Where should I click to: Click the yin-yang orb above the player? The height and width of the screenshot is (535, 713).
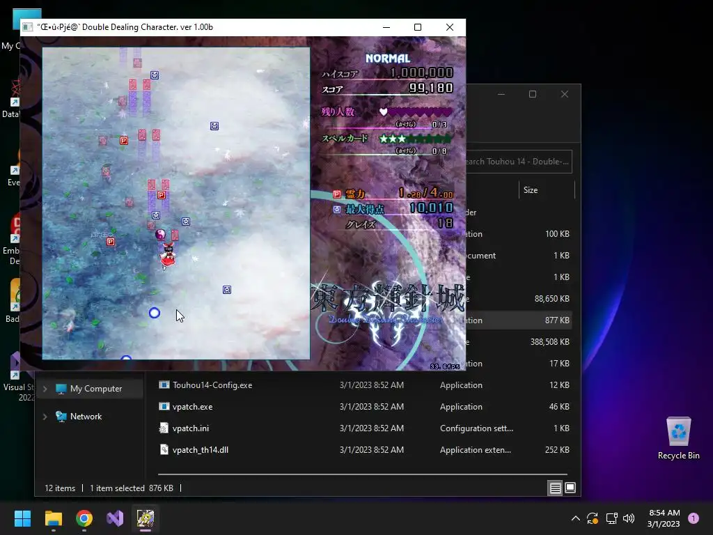click(160, 235)
